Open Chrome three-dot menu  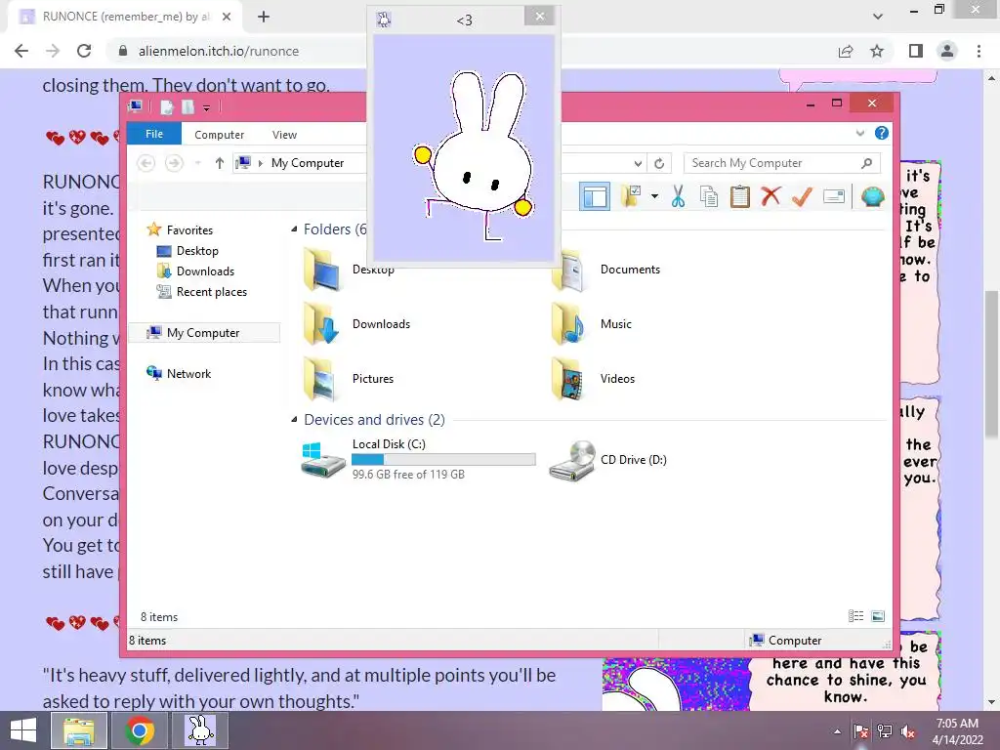(x=979, y=51)
